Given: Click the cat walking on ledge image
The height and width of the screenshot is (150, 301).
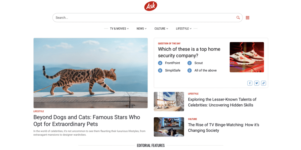Looking at the screenshot, I should coord(91,73).
